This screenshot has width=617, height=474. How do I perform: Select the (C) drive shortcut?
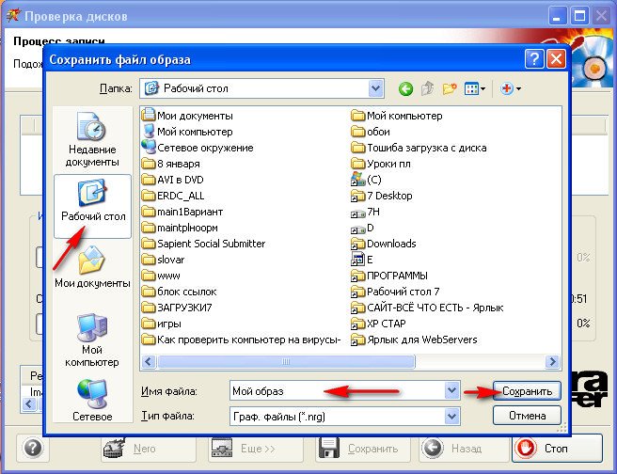tap(367, 180)
